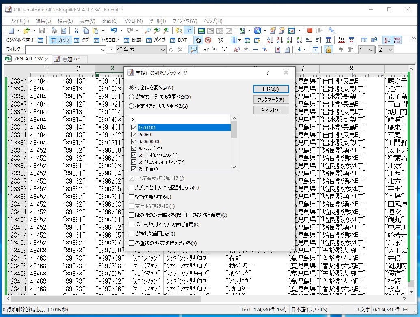Click the Paste clipboard icon
The height and width of the screenshot is (317, 420).
click(x=95, y=30)
